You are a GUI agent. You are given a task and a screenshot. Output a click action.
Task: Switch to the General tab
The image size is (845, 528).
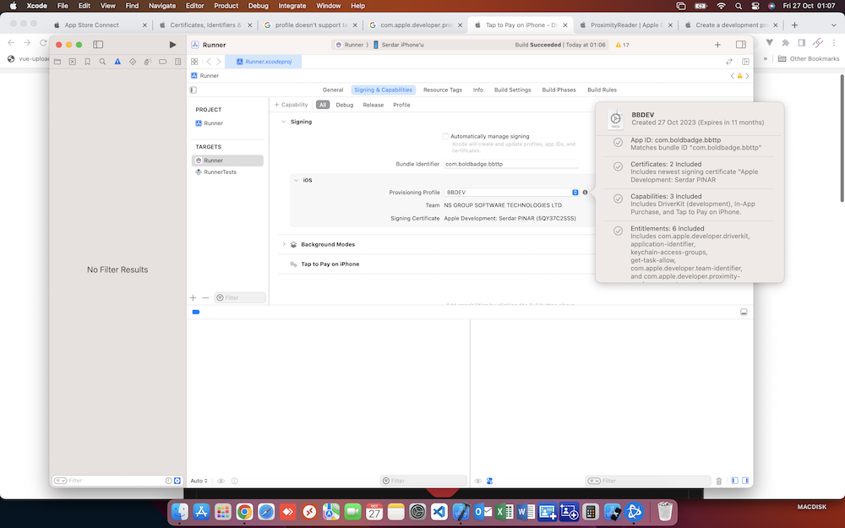333,90
